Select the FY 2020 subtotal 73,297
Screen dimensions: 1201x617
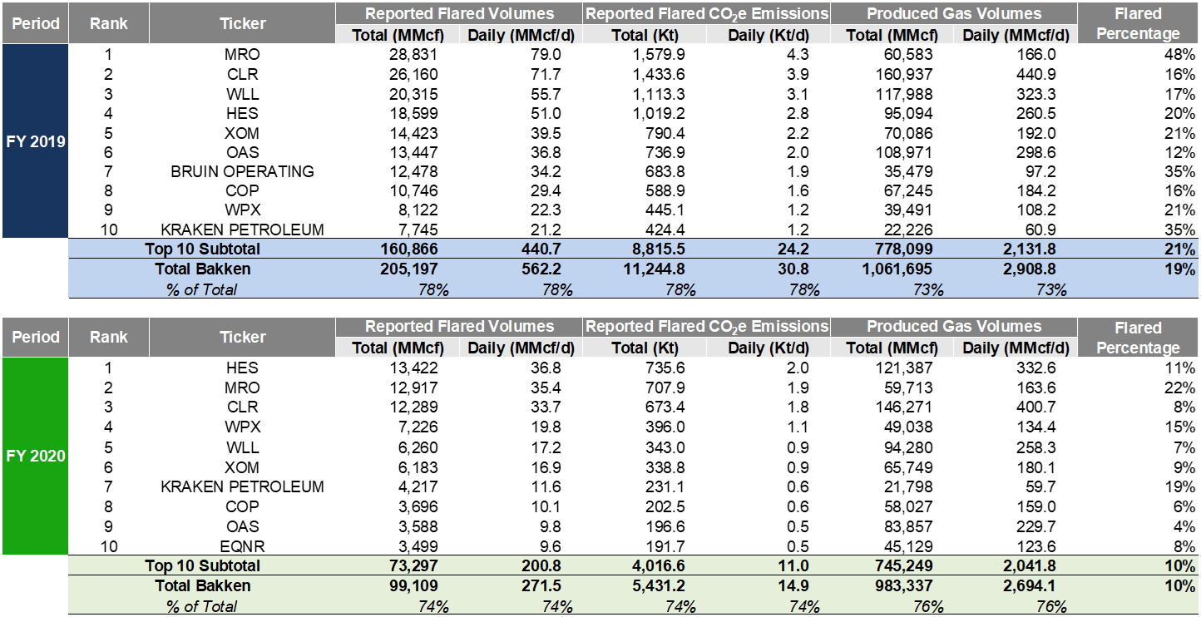click(414, 565)
